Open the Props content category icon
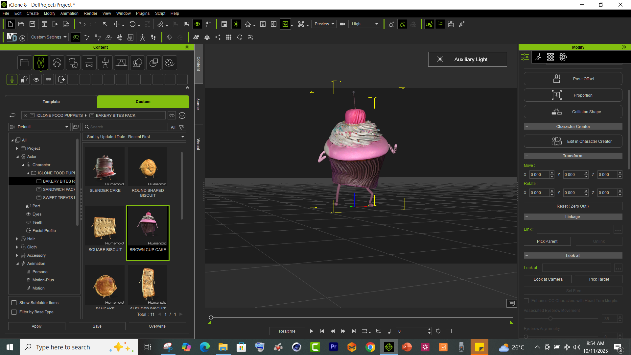 click(89, 63)
